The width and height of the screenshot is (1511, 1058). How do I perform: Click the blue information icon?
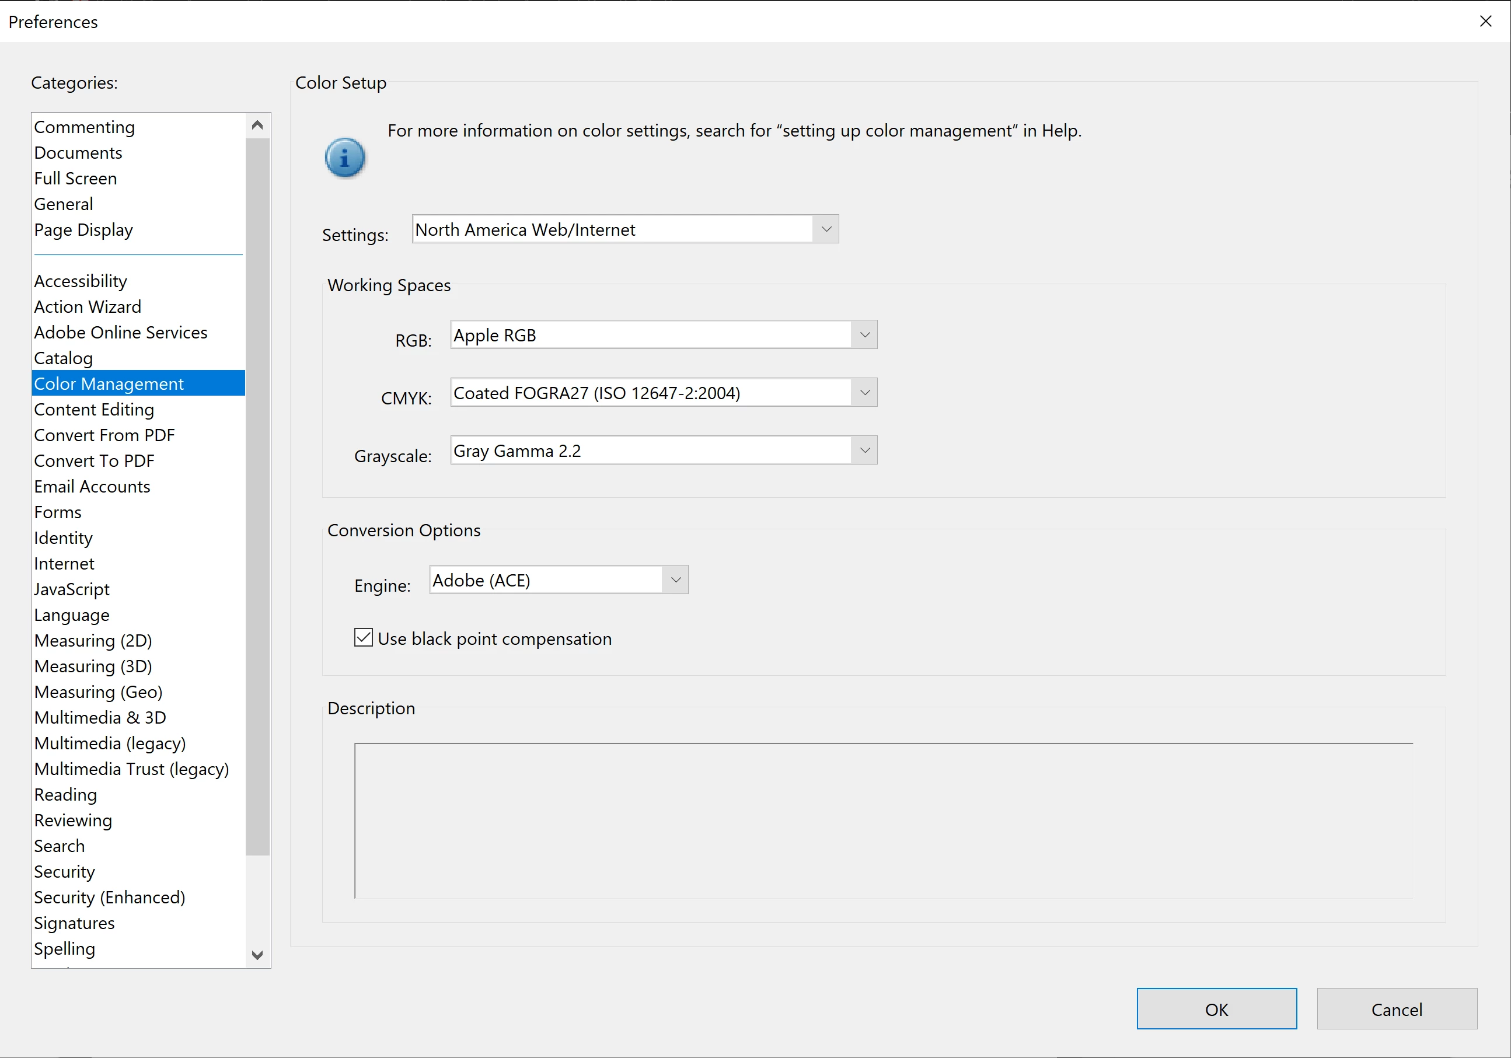tap(344, 158)
